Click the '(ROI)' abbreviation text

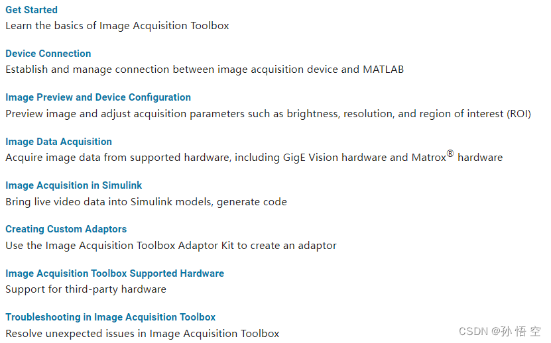[519, 114]
